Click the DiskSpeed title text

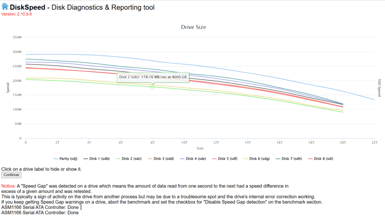coord(27,8)
